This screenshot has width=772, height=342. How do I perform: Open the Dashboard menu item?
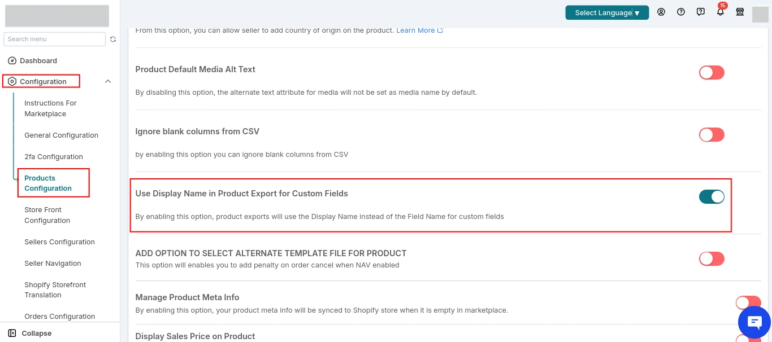pos(38,60)
